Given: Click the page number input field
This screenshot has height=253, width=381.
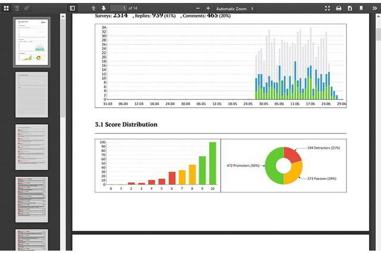Looking at the screenshot, I should click(x=118, y=8).
